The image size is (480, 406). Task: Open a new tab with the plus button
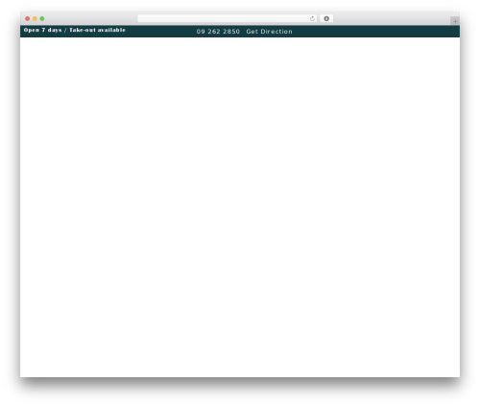point(455,21)
